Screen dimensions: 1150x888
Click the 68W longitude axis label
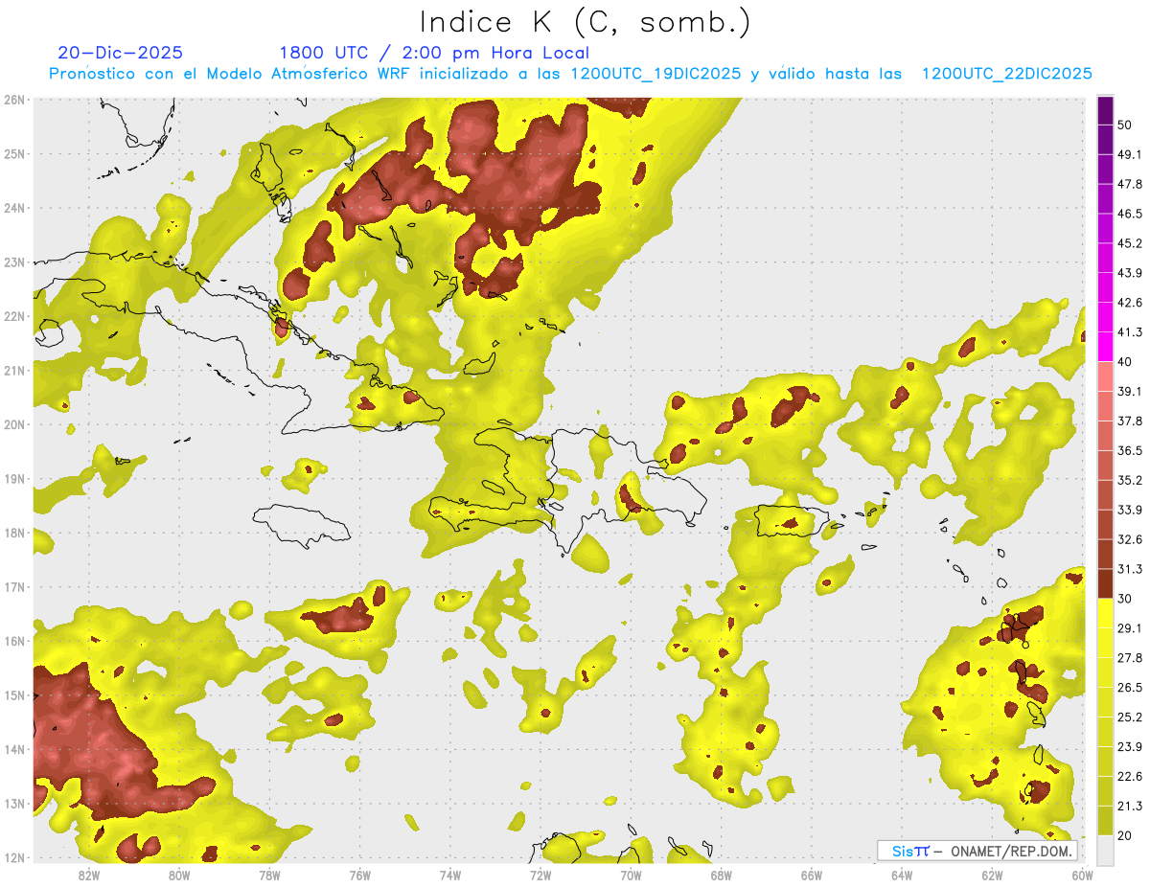(722, 876)
